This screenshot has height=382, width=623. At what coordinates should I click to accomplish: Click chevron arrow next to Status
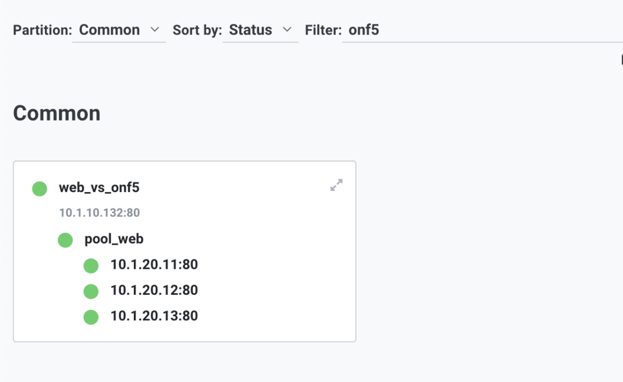(287, 30)
